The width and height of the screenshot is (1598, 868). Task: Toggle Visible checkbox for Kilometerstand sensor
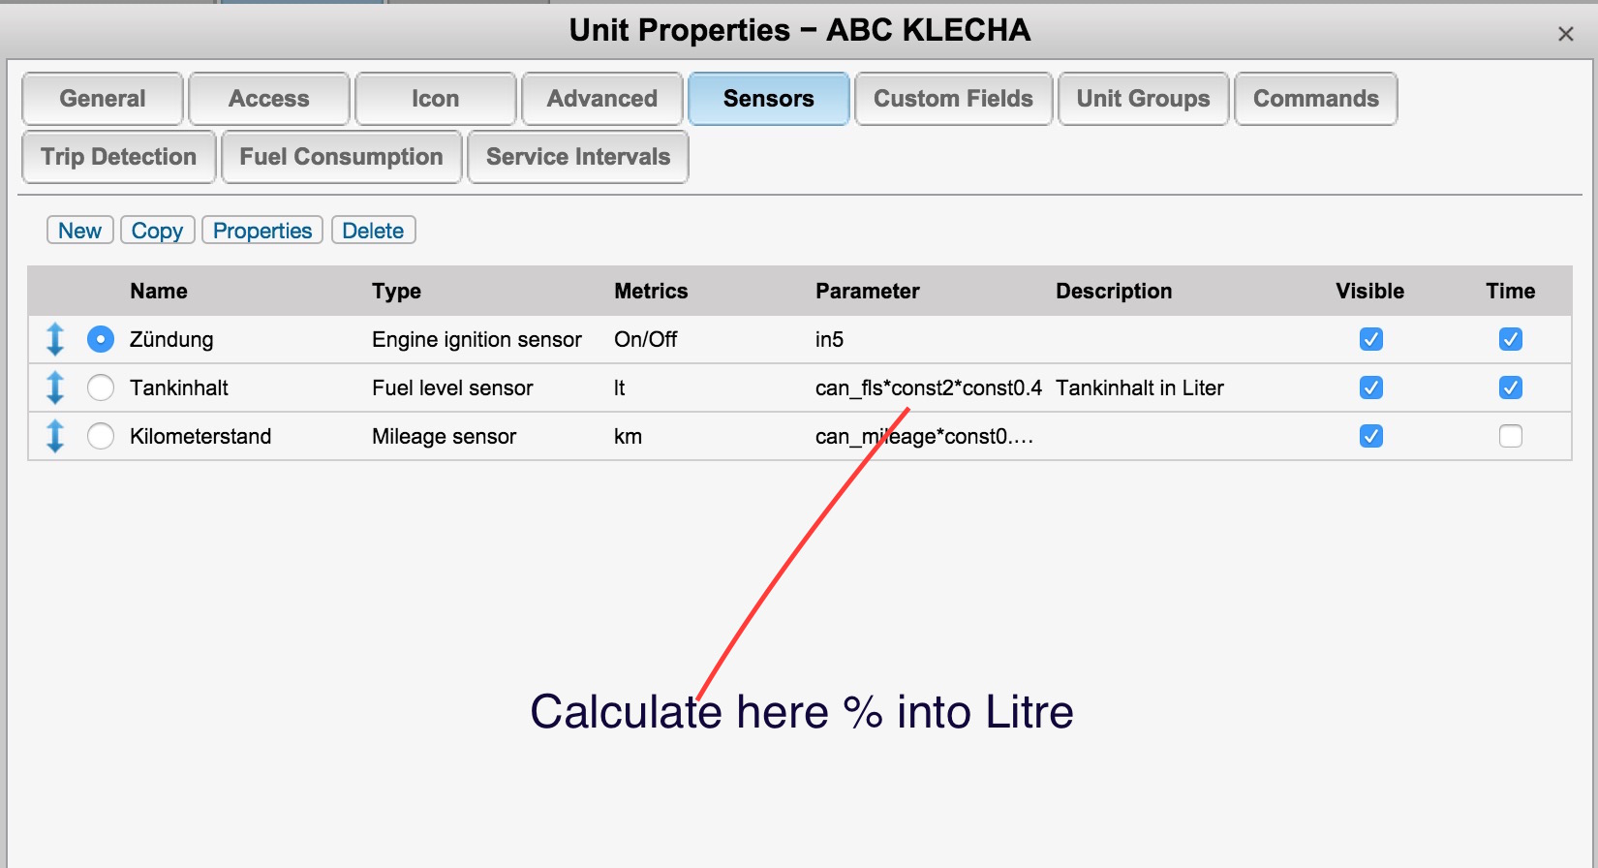tap(1370, 436)
